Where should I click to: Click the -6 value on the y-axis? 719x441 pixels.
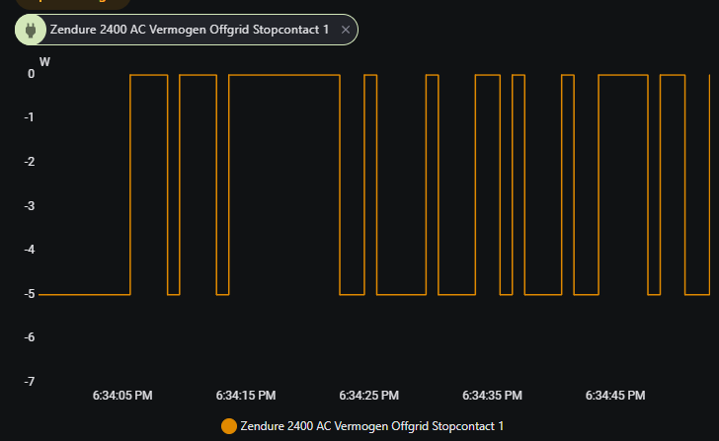pos(30,337)
